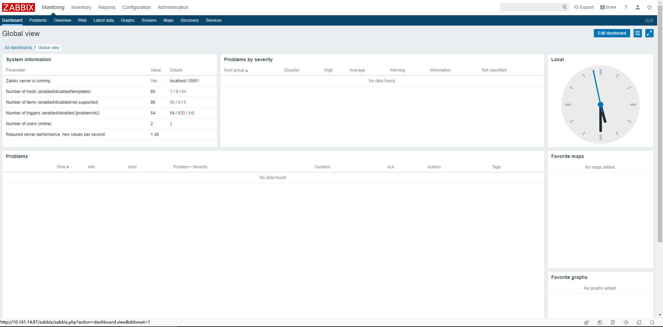Click the Edit dashboard button
Image resolution: width=663 pixels, height=327 pixels.
coord(611,33)
